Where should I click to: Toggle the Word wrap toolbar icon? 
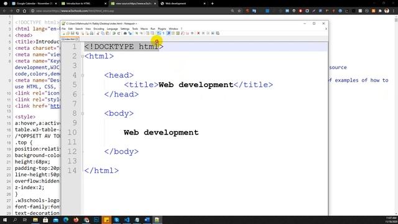click(159, 33)
